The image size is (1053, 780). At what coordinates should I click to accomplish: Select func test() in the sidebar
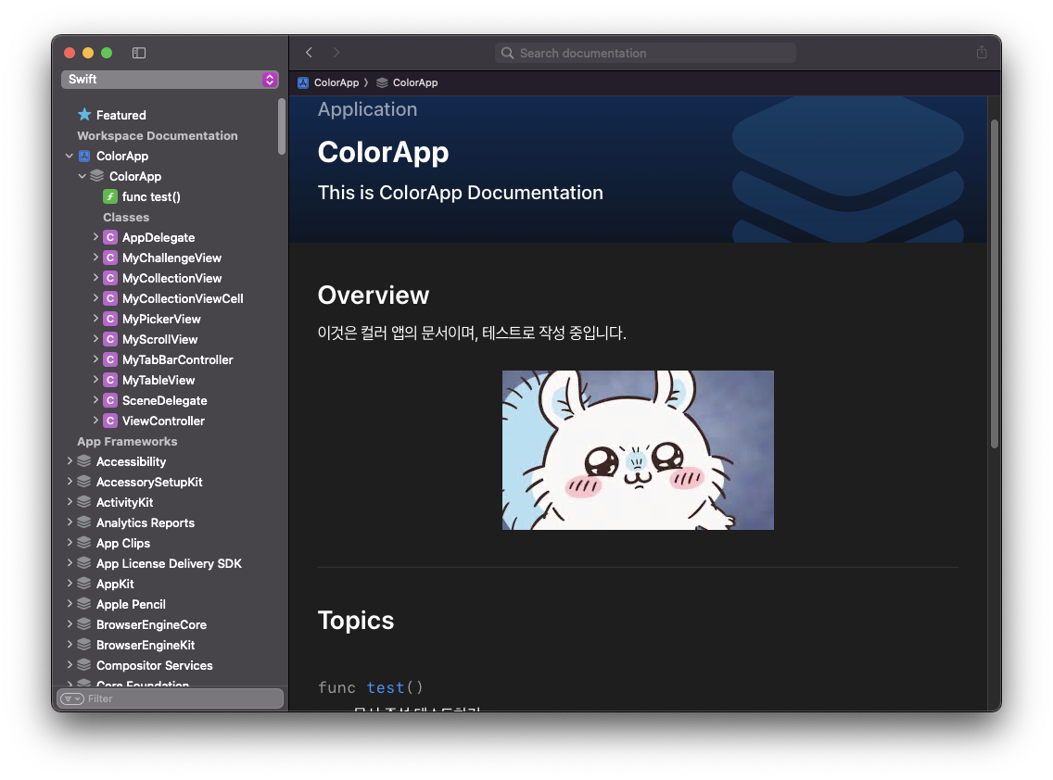click(x=151, y=196)
